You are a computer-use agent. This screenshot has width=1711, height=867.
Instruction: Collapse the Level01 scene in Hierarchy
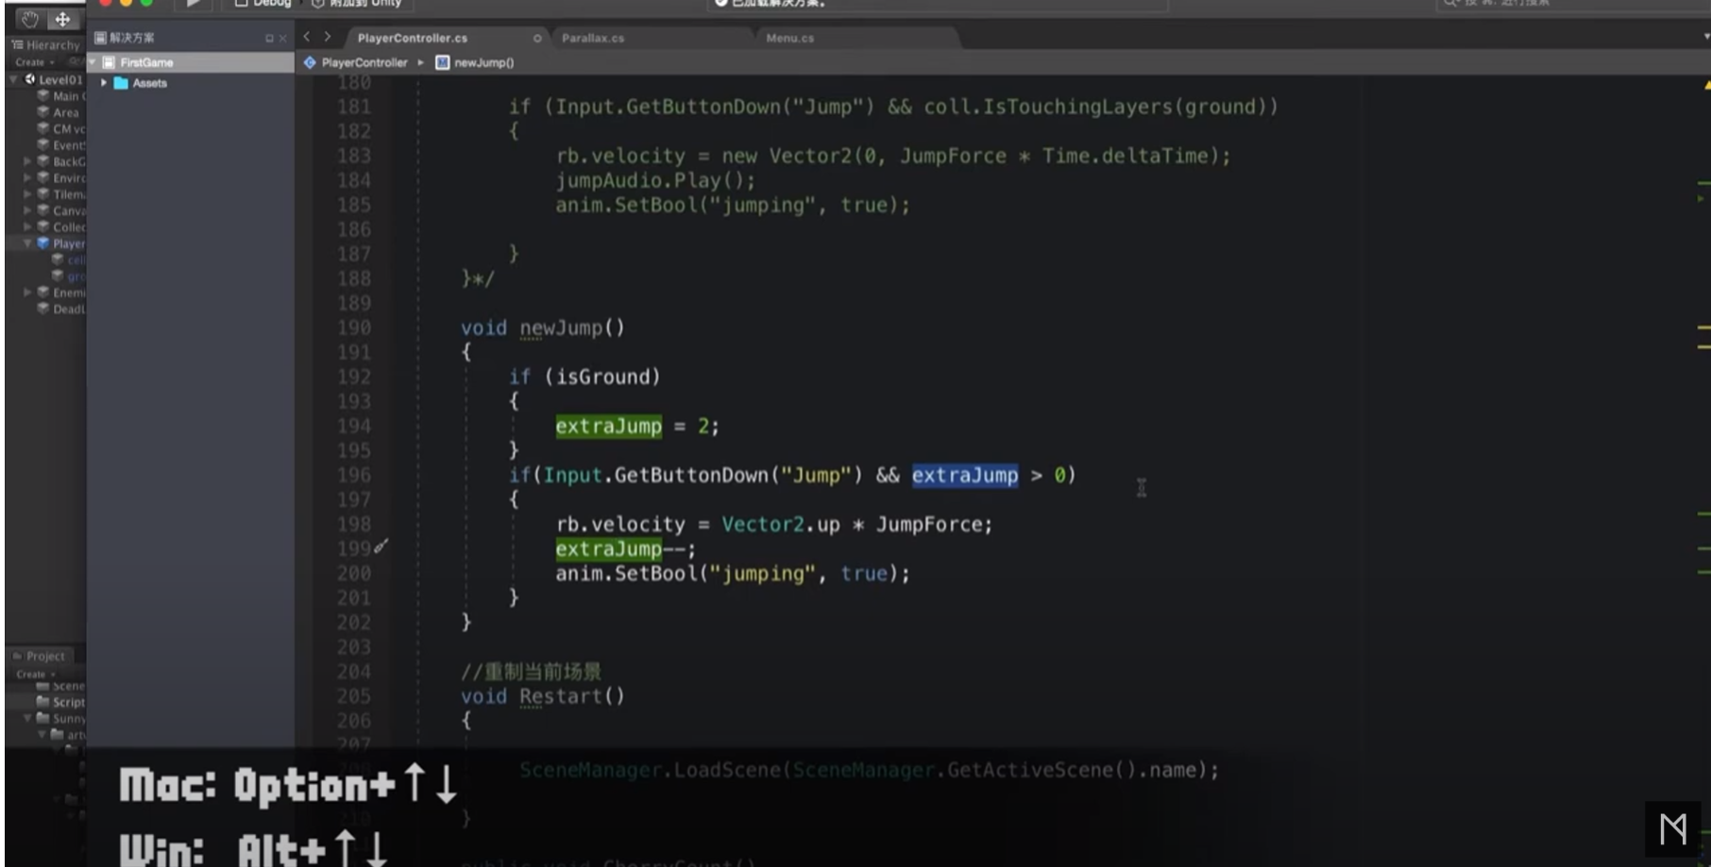click(13, 79)
